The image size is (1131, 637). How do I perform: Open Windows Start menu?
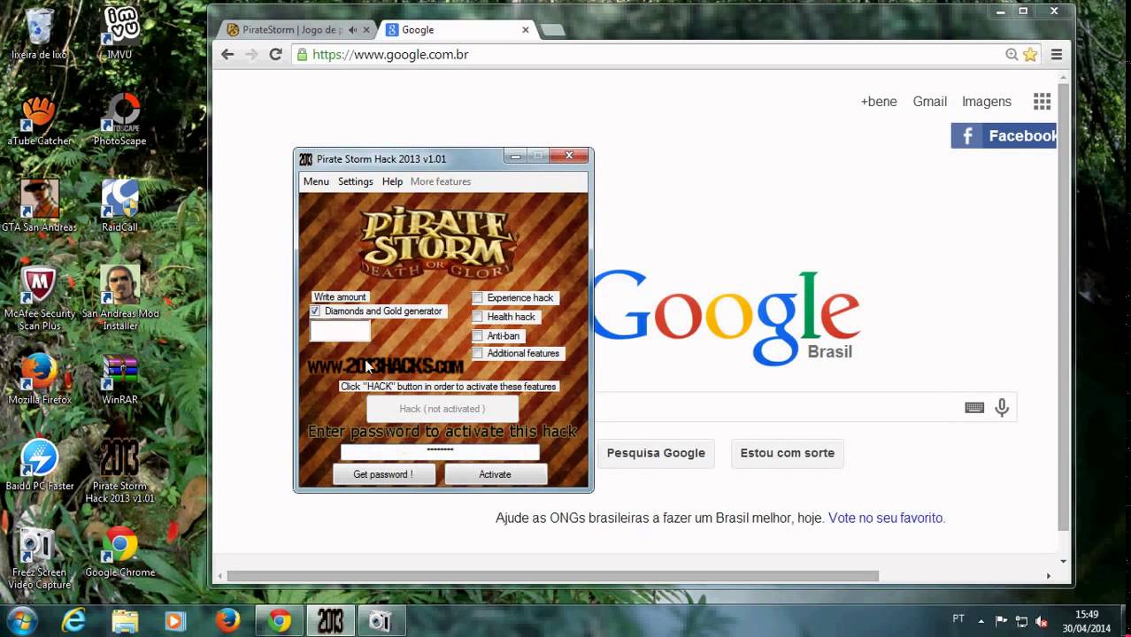click(x=21, y=620)
